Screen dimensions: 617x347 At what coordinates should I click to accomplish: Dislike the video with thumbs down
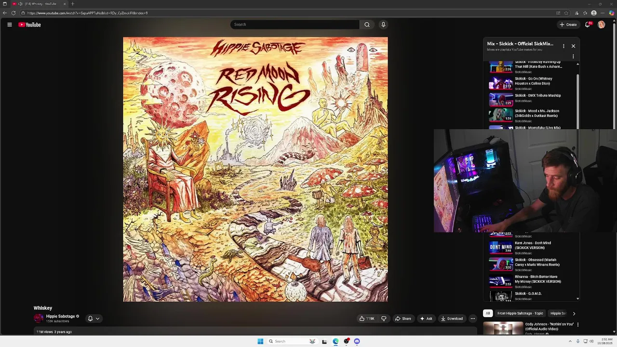point(384,319)
